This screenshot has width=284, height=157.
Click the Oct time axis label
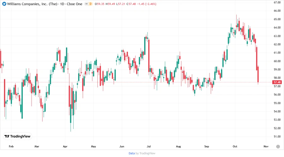(x=235, y=146)
